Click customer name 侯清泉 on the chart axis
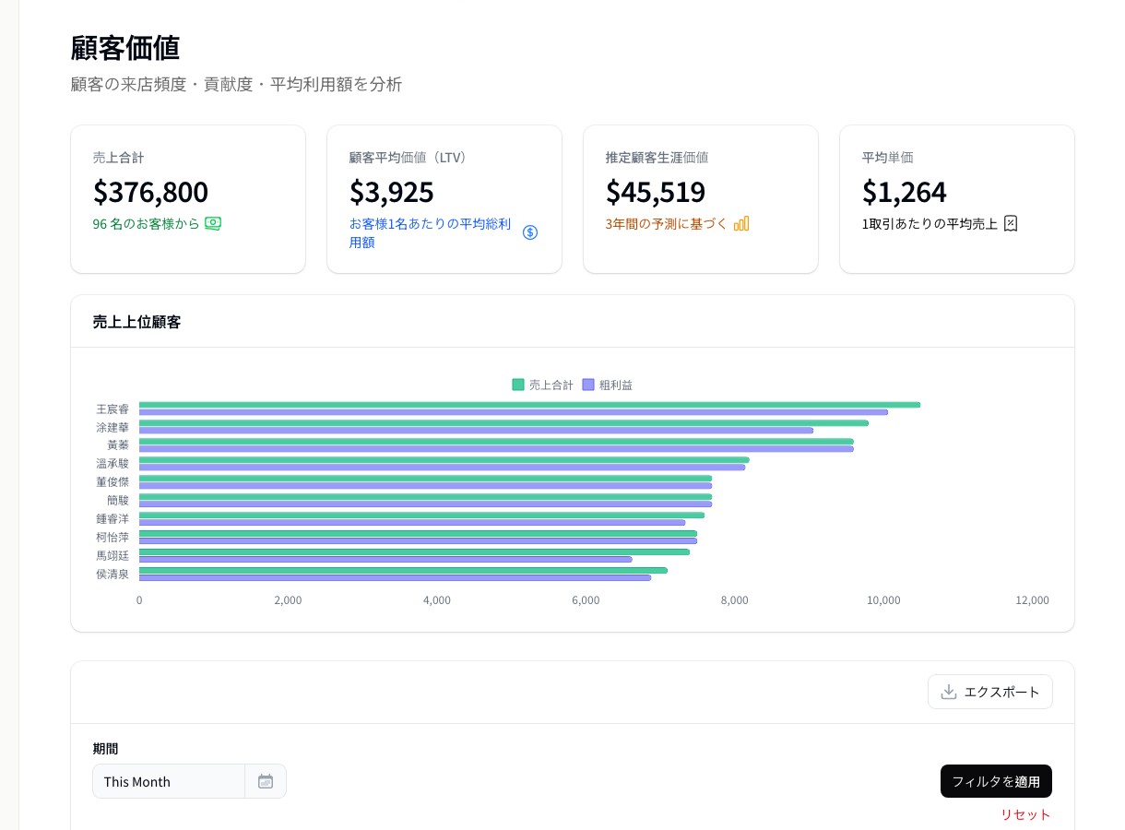Image resolution: width=1125 pixels, height=830 pixels. 112,574
